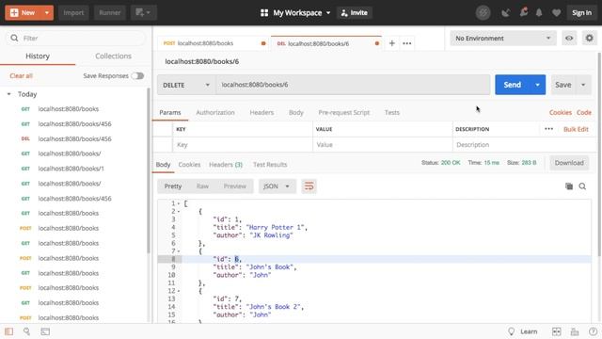Download the response
Image resolution: width=602 pixels, height=339 pixels.
[x=569, y=163]
